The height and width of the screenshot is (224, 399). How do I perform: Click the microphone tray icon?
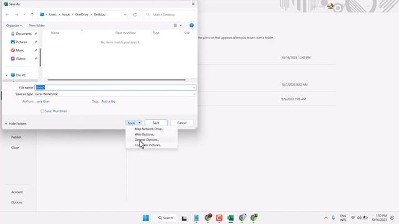(x=334, y=218)
